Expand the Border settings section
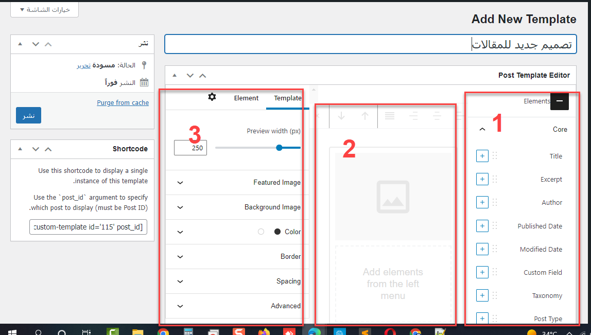591x335 pixels. coord(180,256)
